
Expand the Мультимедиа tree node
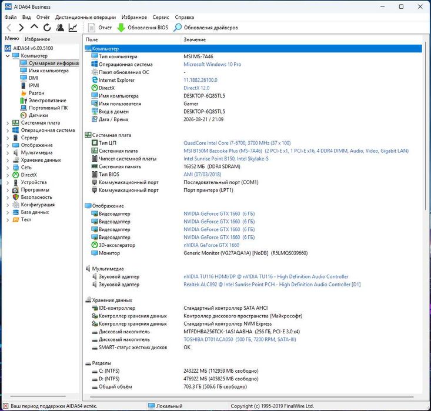click(x=8, y=152)
